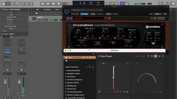Load next Soundtoys preset with right arrow
Screen dimensions: 177x99
tap(71, 18)
